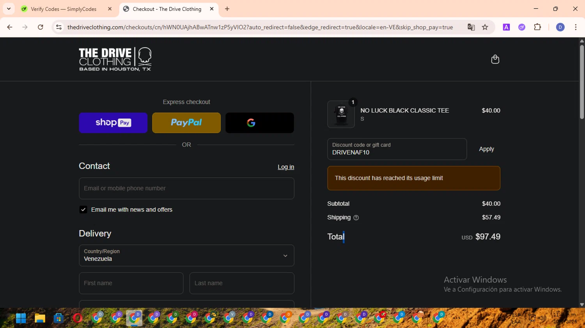Image resolution: width=585 pixels, height=328 pixels.
Task: Open the Country/Region dropdown showing Venezuela
Action: [x=186, y=255]
